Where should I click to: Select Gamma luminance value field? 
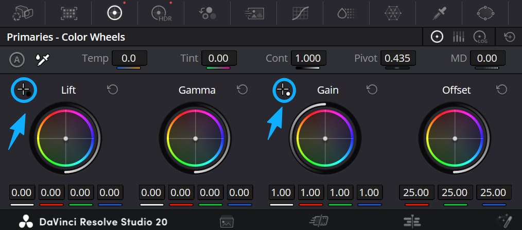click(x=151, y=192)
